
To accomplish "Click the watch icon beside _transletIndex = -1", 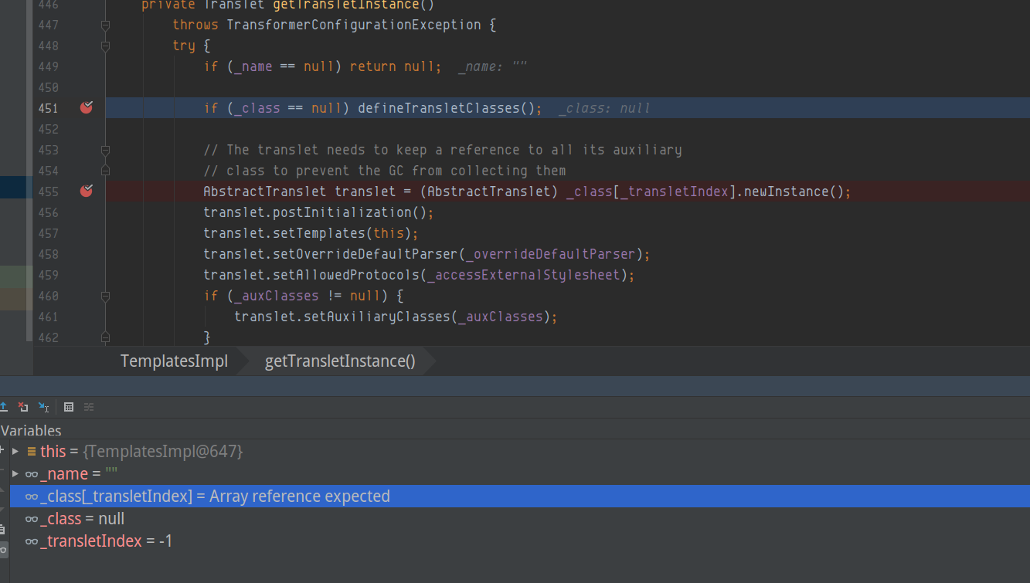I will (32, 541).
